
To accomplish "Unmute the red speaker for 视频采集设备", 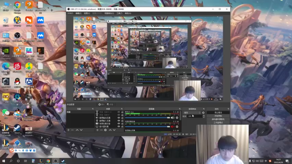I will pyautogui.click(x=172, y=126).
